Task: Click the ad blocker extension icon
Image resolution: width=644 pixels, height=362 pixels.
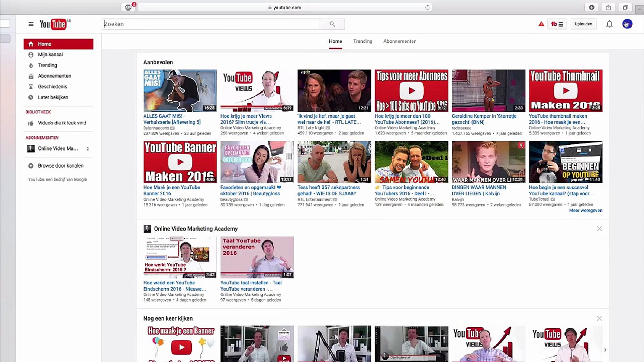Action: (x=128, y=7)
